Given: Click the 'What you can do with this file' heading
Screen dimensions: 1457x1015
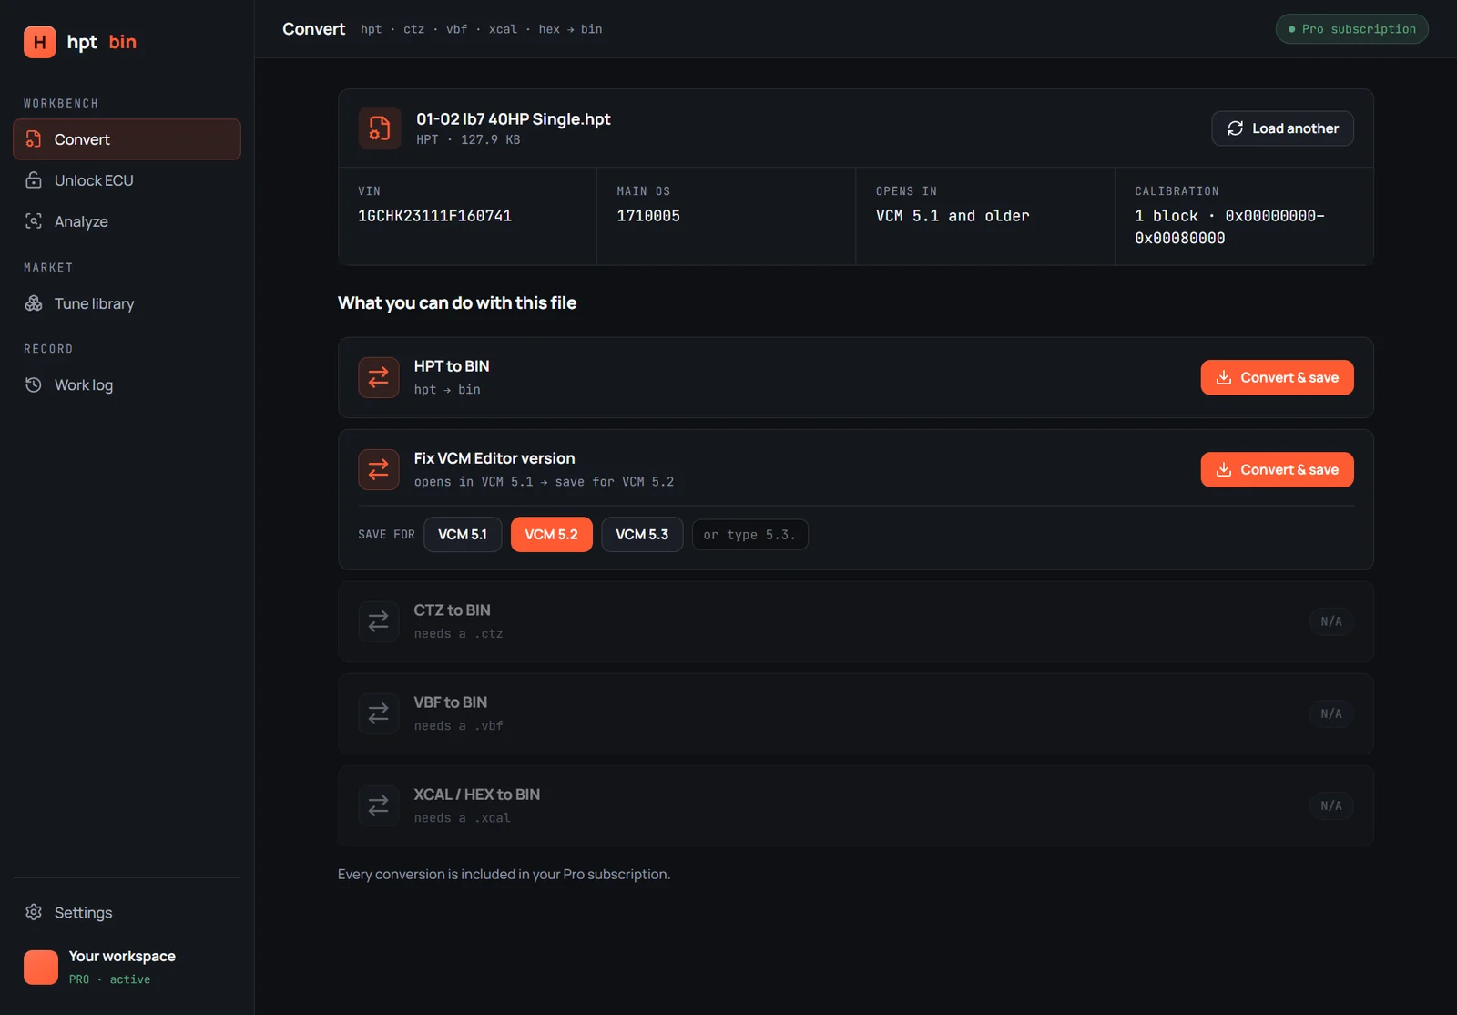Looking at the screenshot, I should click(x=457, y=302).
